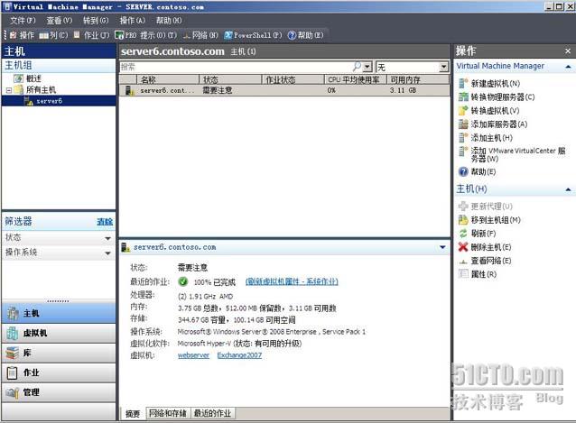Switch to the 摘要 tab
The image size is (576, 423).
(133, 414)
